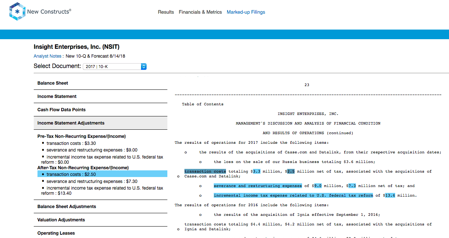This screenshot has width=449, height=238.
Task: Click the company heading 'Insight Enterprises, Inc. (NSIT)'
Action: [x=76, y=47]
